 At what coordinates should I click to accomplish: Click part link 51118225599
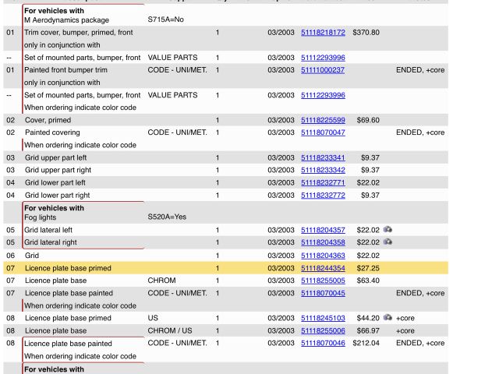323,120
